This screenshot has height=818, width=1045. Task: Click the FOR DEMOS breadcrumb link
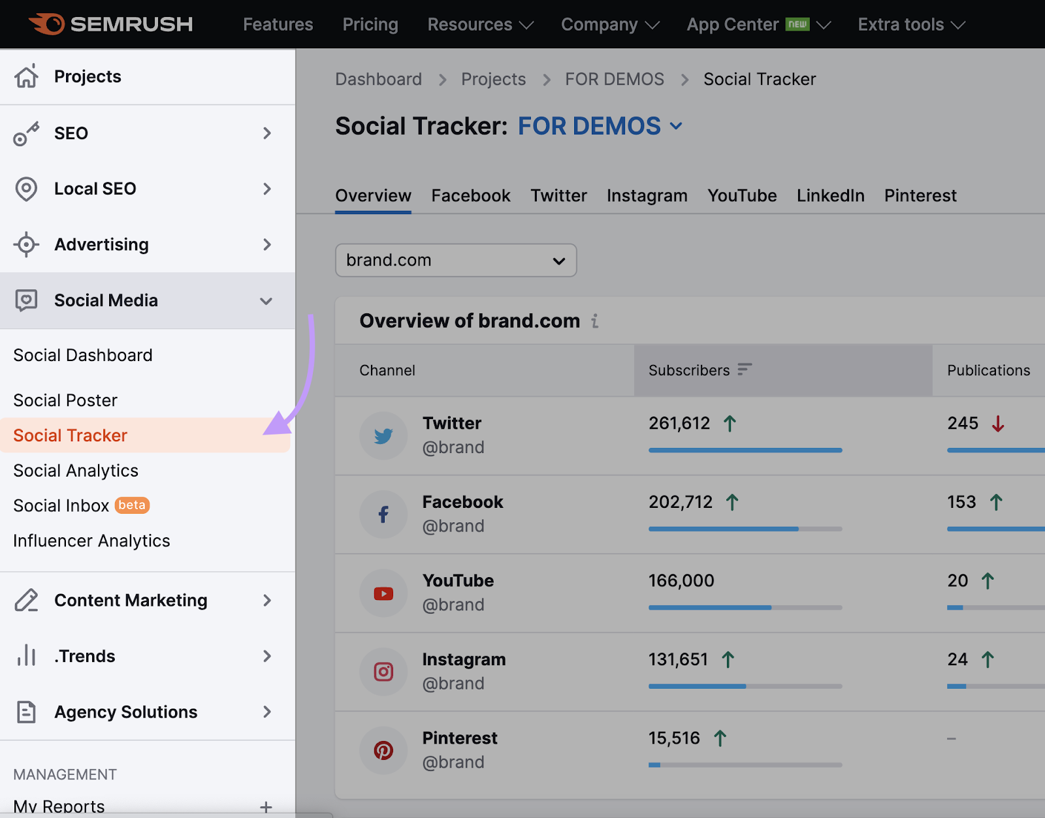click(615, 79)
